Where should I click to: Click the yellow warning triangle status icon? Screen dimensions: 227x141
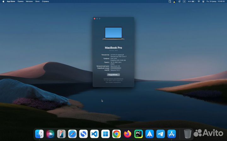[x=174, y=2]
